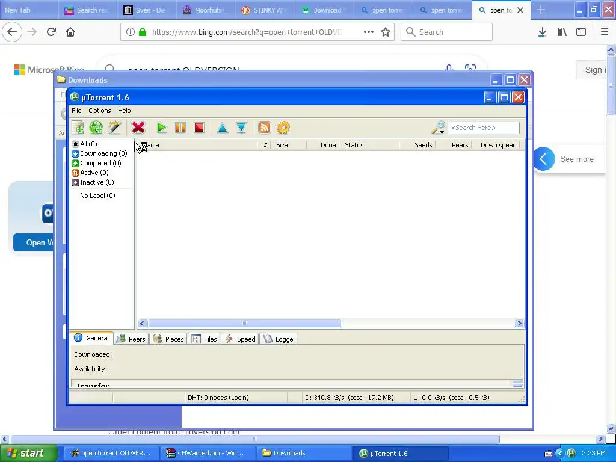Click Move Down Queue blue arrow
Screen dimensions: 616x462
coord(241,128)
